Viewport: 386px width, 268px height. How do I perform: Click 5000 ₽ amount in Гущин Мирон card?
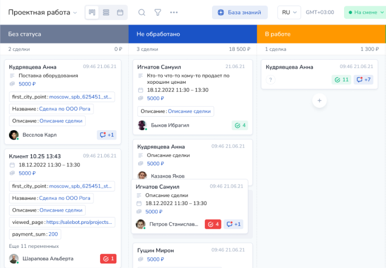coord(156,260)
